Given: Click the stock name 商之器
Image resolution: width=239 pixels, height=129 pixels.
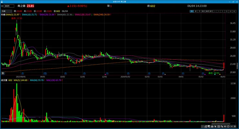Looking at the screenshot, I should (21, 6).
